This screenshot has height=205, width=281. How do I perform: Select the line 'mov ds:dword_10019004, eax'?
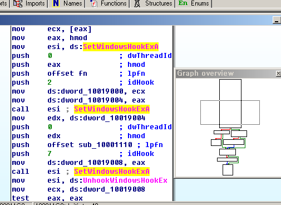78,100
